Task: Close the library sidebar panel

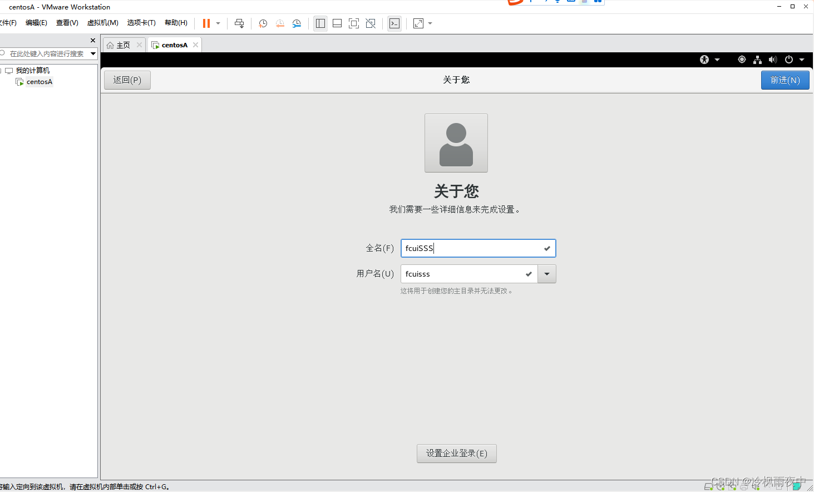Action: (93, 41)
